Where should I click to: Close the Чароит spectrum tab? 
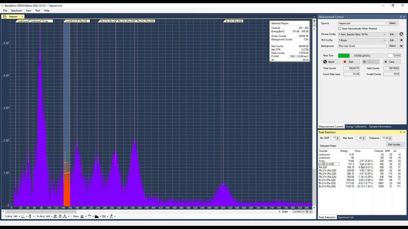[x=22, y=17]
